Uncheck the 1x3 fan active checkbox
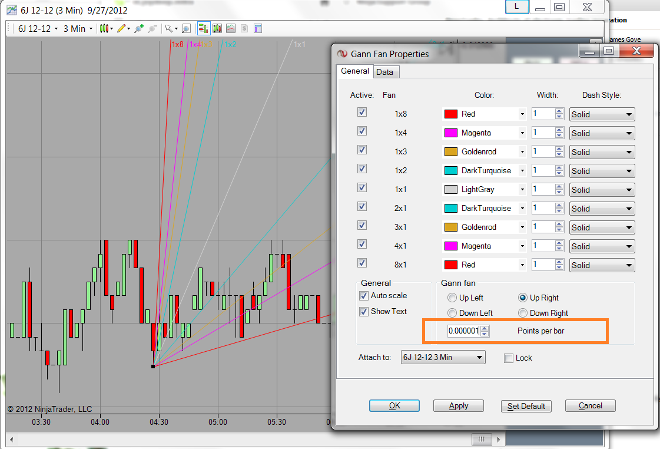660x449 pixels. (362, 150)
